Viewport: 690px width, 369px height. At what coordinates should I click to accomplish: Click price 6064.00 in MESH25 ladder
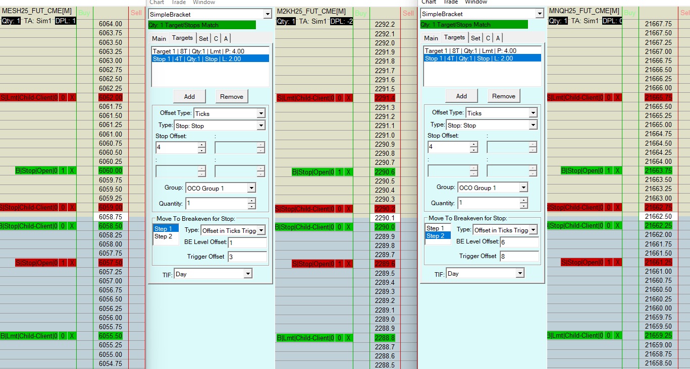tap(111, 24)
